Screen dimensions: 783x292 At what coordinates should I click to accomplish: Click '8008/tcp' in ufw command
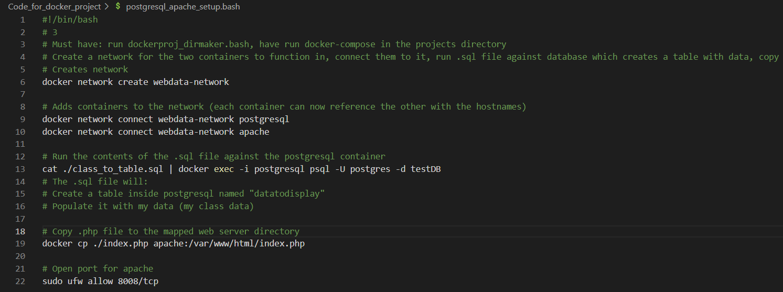[138, 282]
